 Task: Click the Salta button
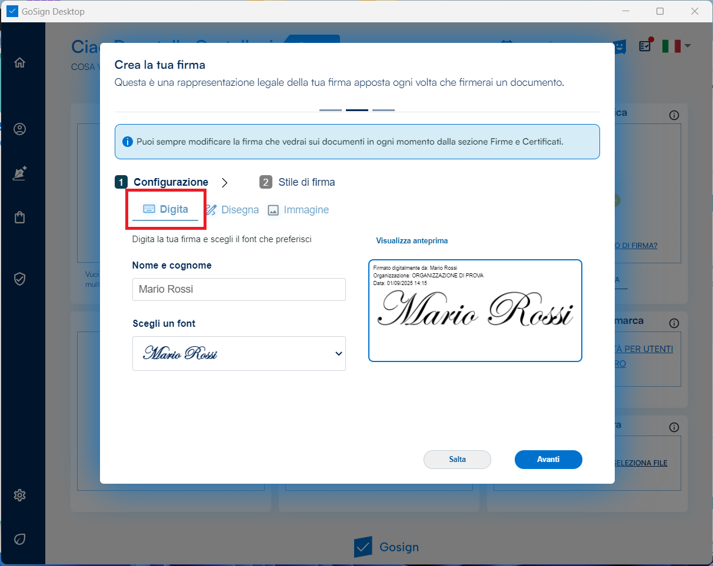(457, 460)
